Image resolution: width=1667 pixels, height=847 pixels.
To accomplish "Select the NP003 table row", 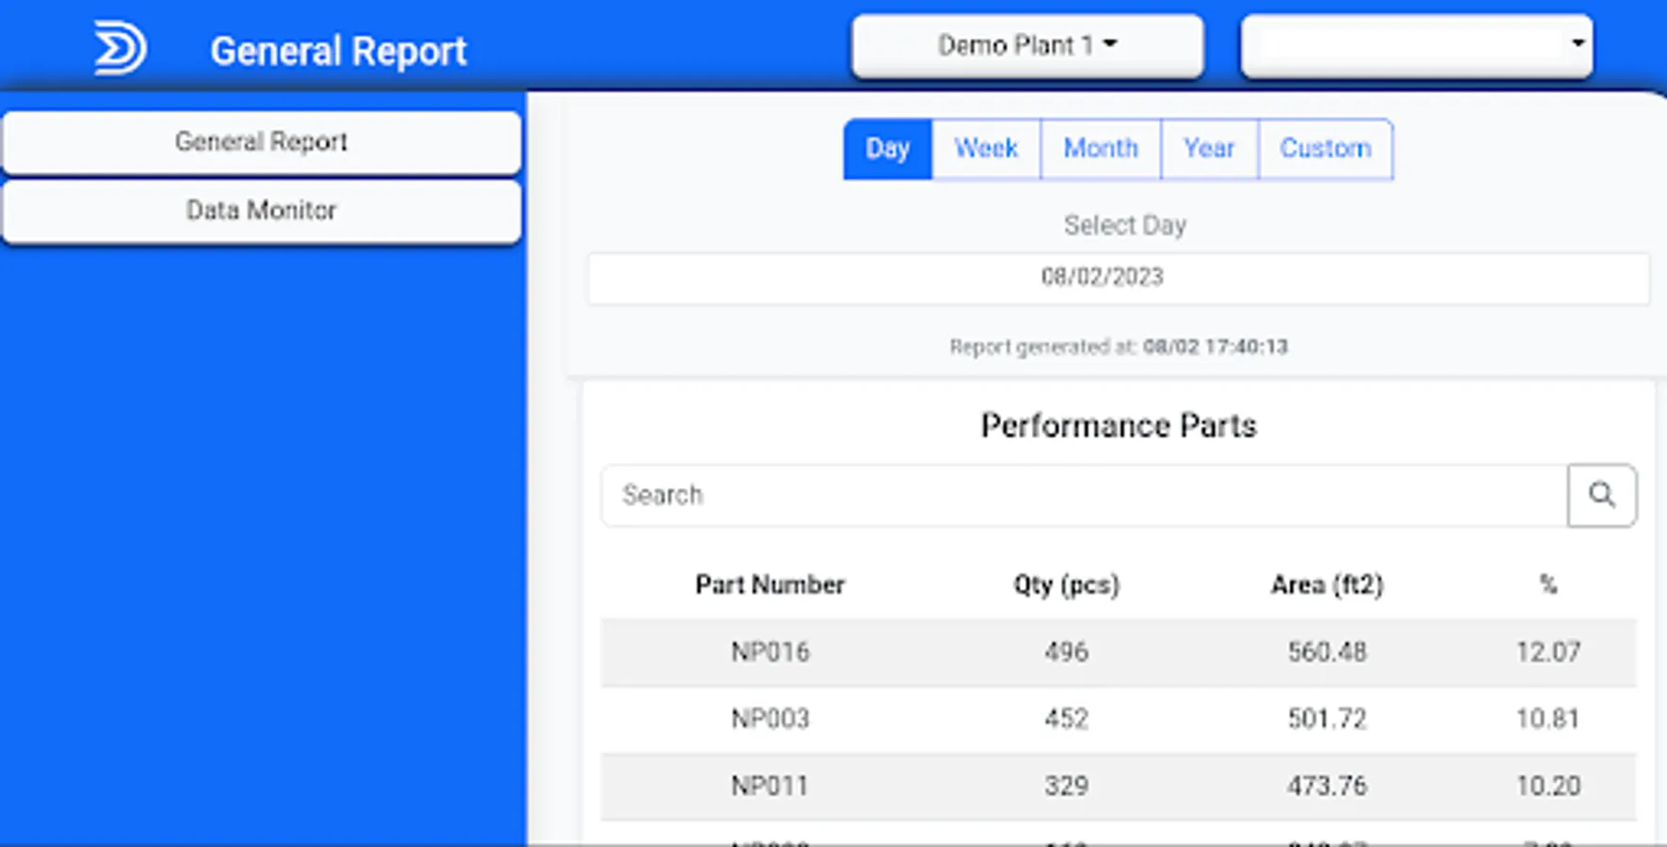I will coord(1118,719).
